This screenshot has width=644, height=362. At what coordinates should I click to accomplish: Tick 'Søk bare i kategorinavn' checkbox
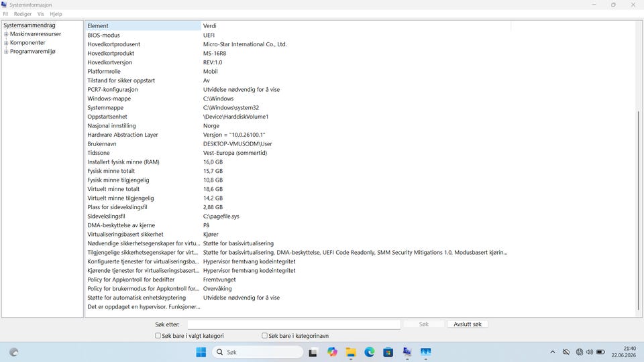tap(264, 336)
